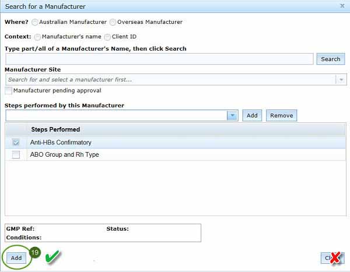The width and height of the screenshot is (350, 272).
Task: Uncheck the Anti-HBs Confirmatory checkbox
Action: coord(16,143)
